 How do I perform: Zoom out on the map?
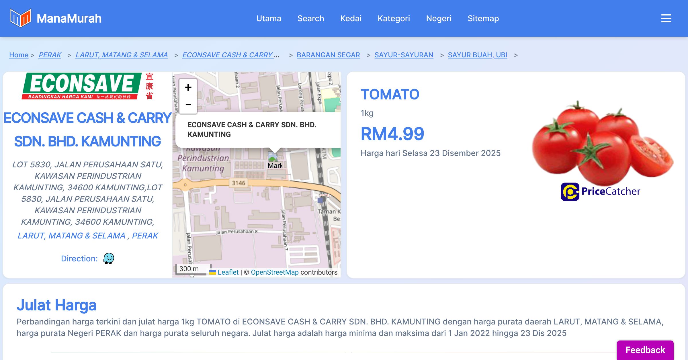(x=188, y=105)
